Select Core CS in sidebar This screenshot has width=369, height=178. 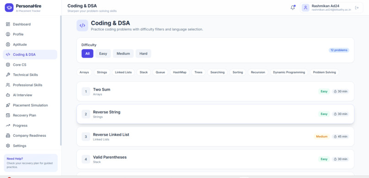[x=30, y=65]
